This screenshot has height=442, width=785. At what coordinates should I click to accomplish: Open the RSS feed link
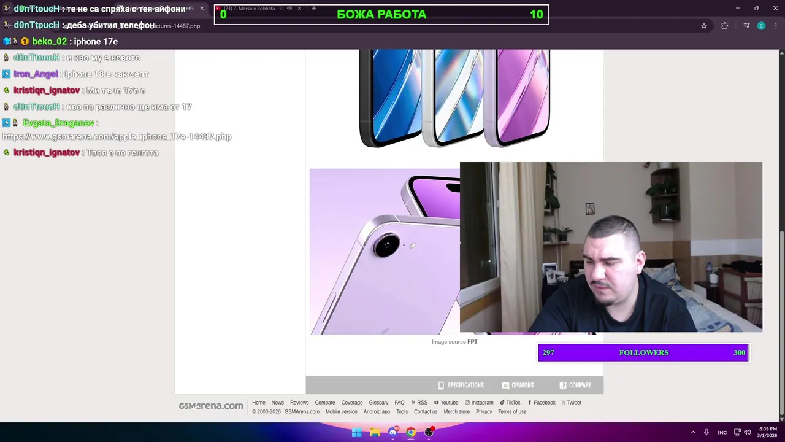coord(422,403)
